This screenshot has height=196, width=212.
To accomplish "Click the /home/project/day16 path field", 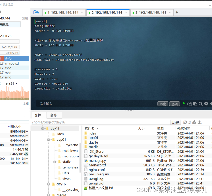I will (x=100, y=122).
